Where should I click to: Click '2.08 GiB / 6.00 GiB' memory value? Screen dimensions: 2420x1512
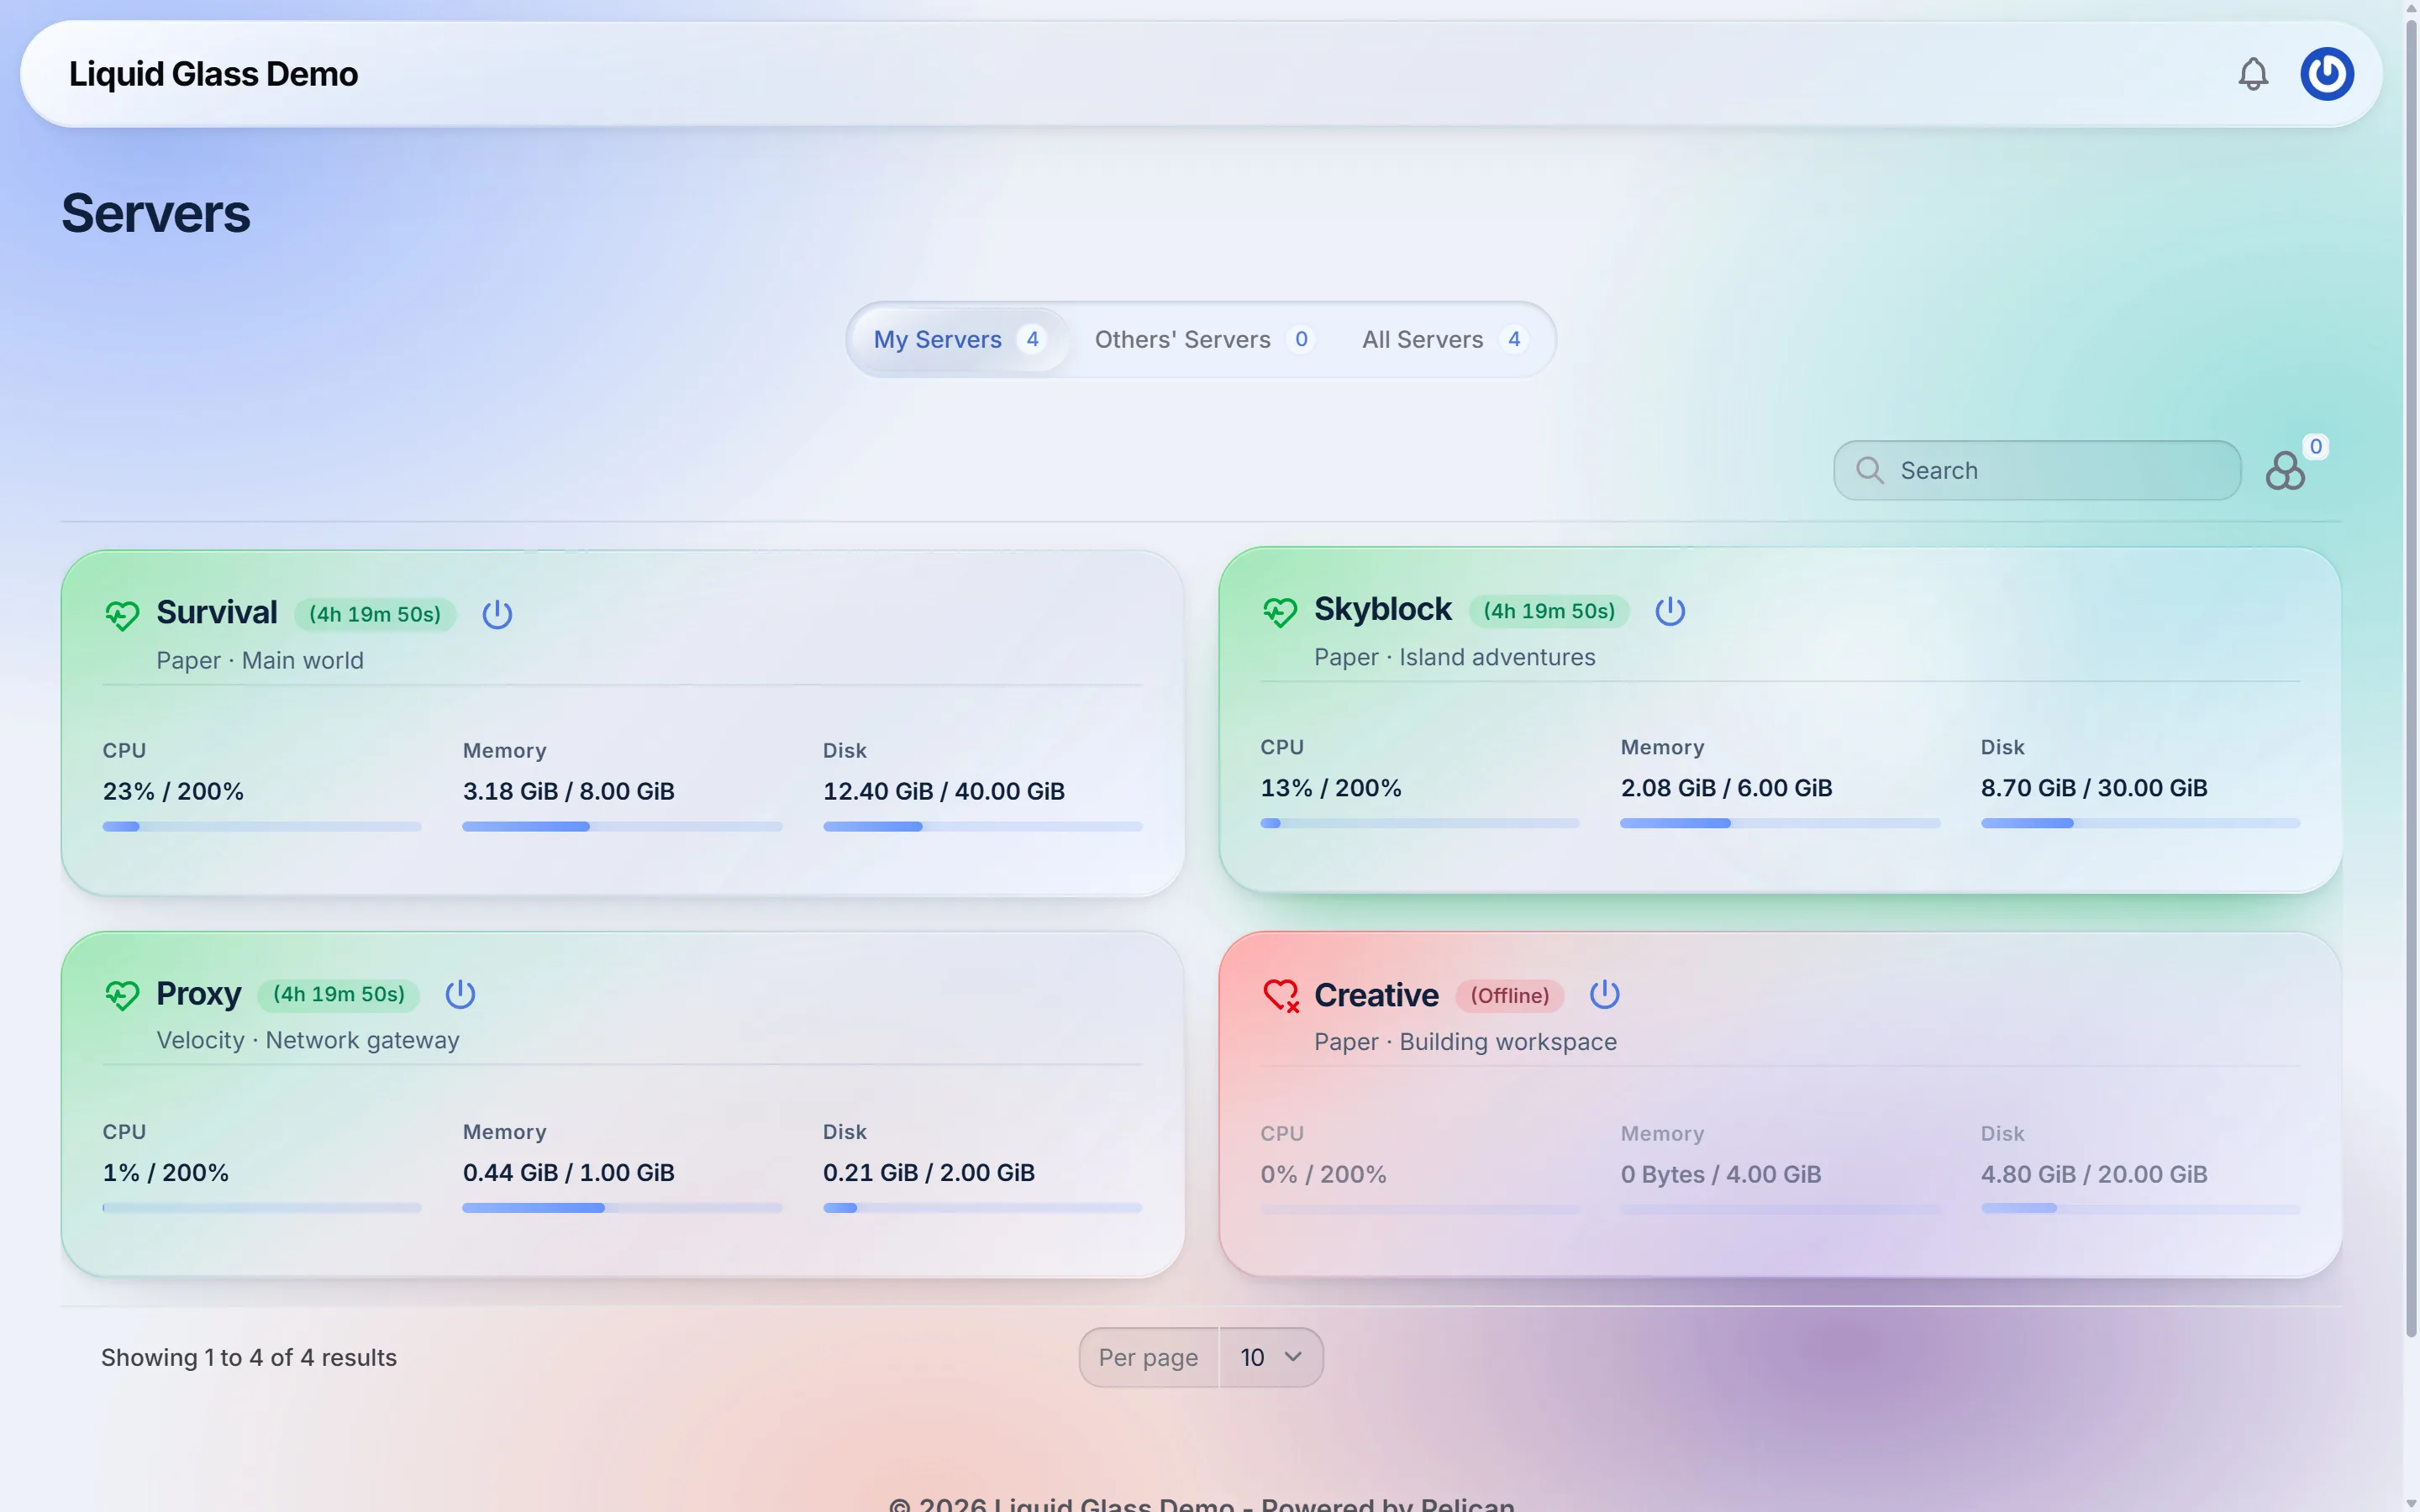tap(1727, 788)
